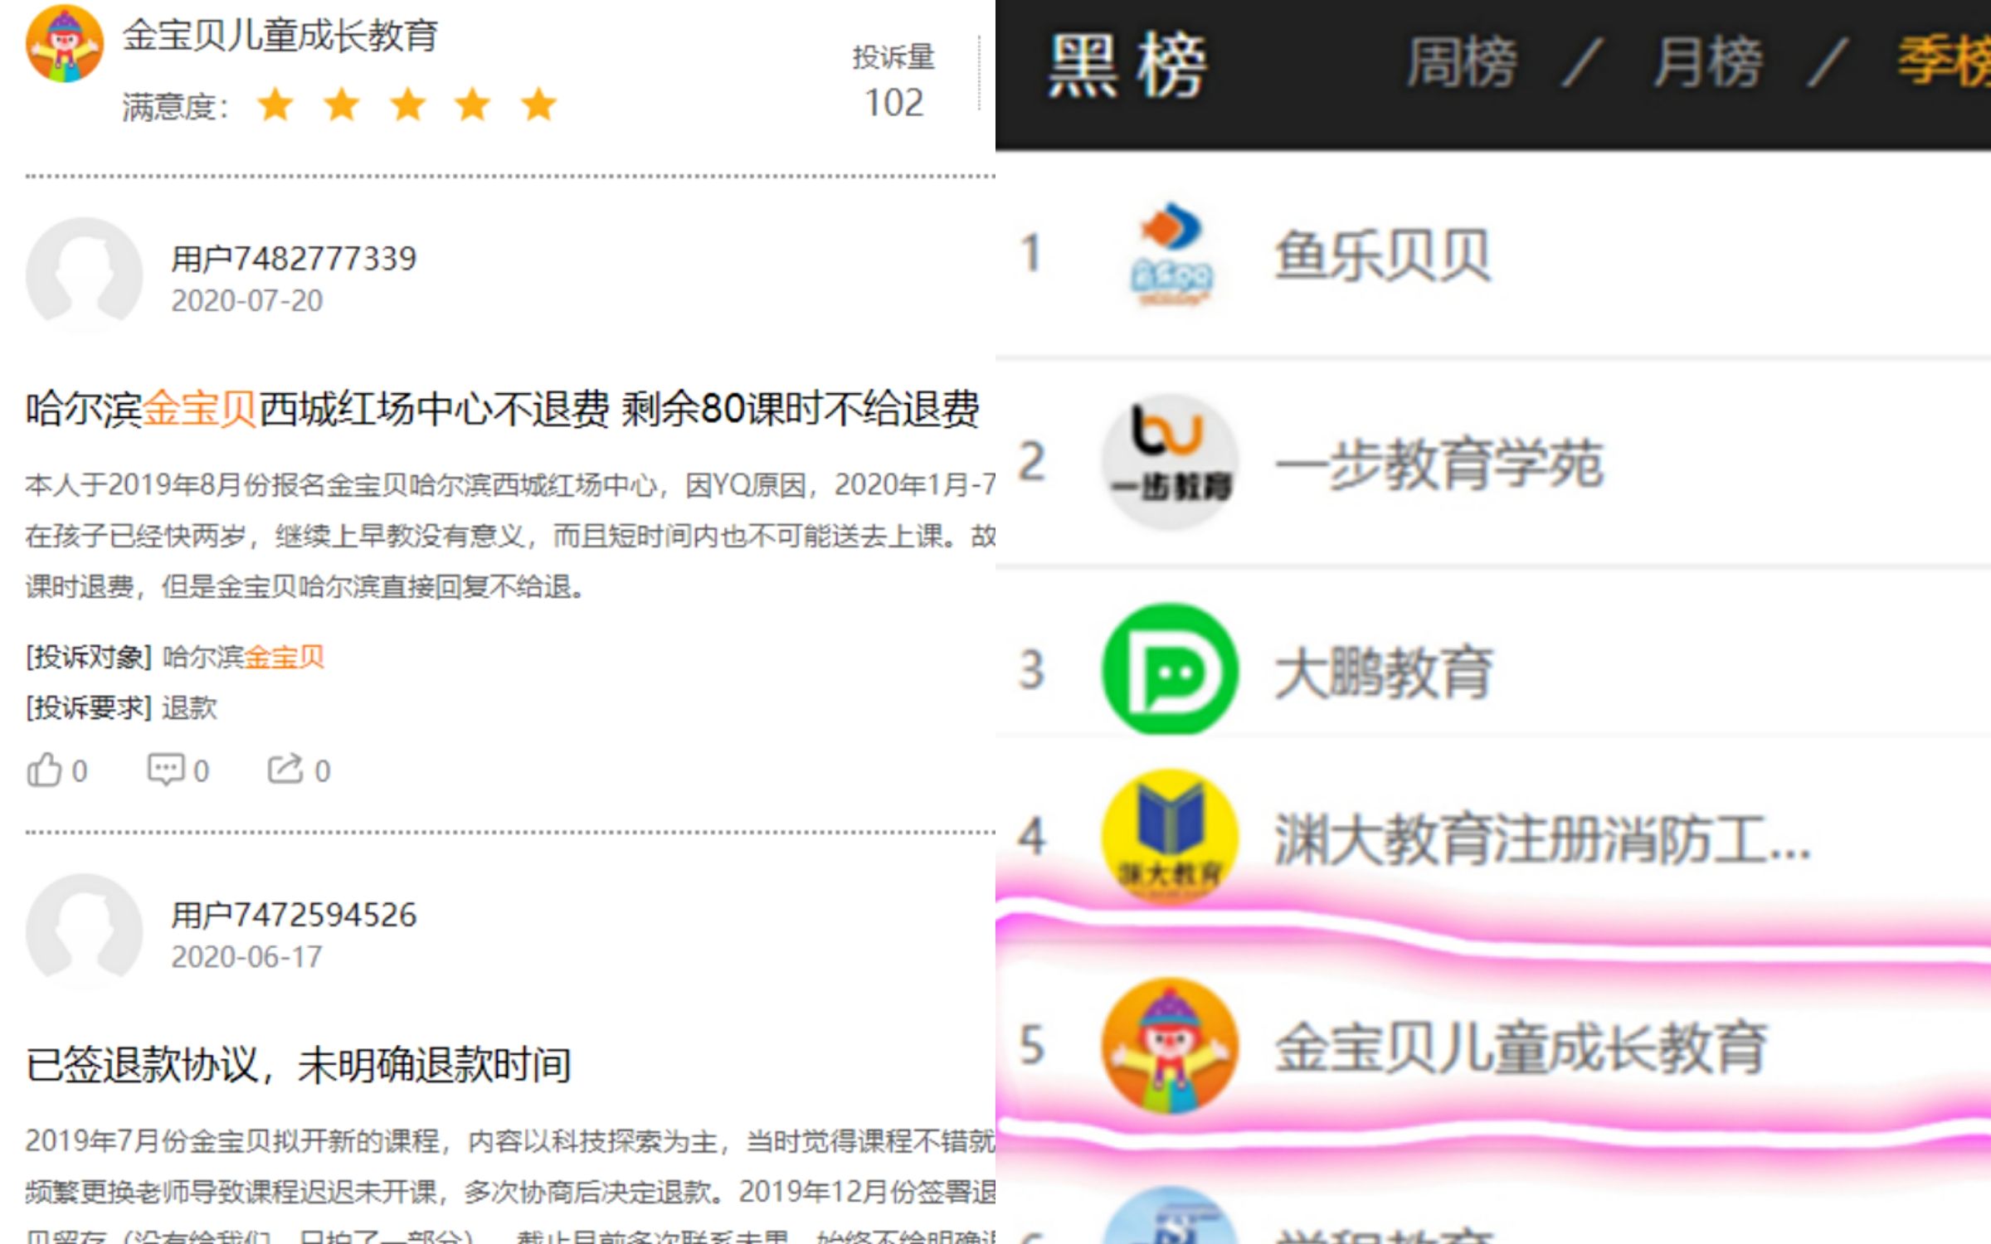
Task: Click the first complaint body paragraph
Action: 510,536
